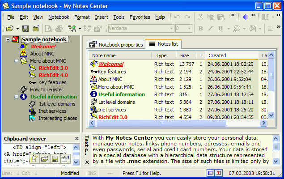Click the paragraph alignment icon
The height and width of the screenshot is (179, 284).
tap(270, 29)
